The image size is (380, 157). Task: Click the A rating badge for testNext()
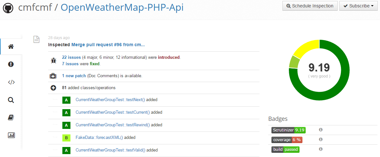click(66, 100)
